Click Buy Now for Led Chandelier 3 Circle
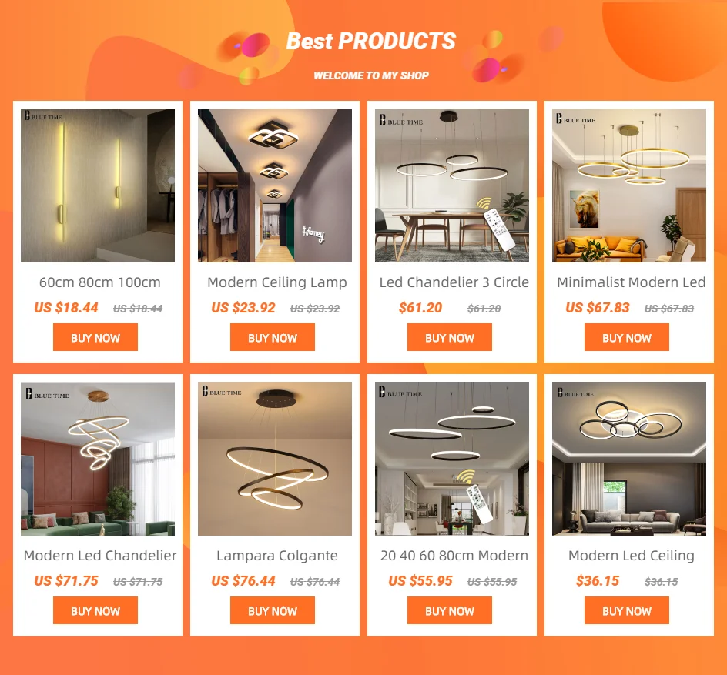Image resolution: width=727 pixels, height=675 pixels. click(450, 337)
